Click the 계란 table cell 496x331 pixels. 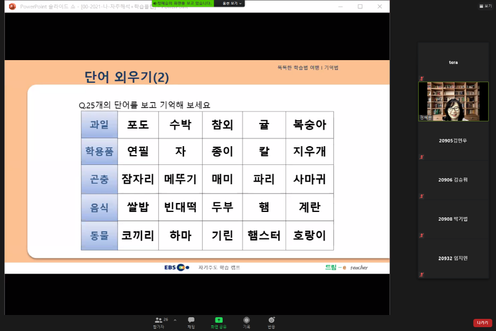(310, 207)
